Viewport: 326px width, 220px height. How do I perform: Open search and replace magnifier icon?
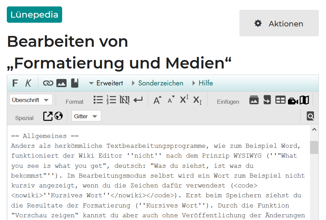[x=310, y=116]
